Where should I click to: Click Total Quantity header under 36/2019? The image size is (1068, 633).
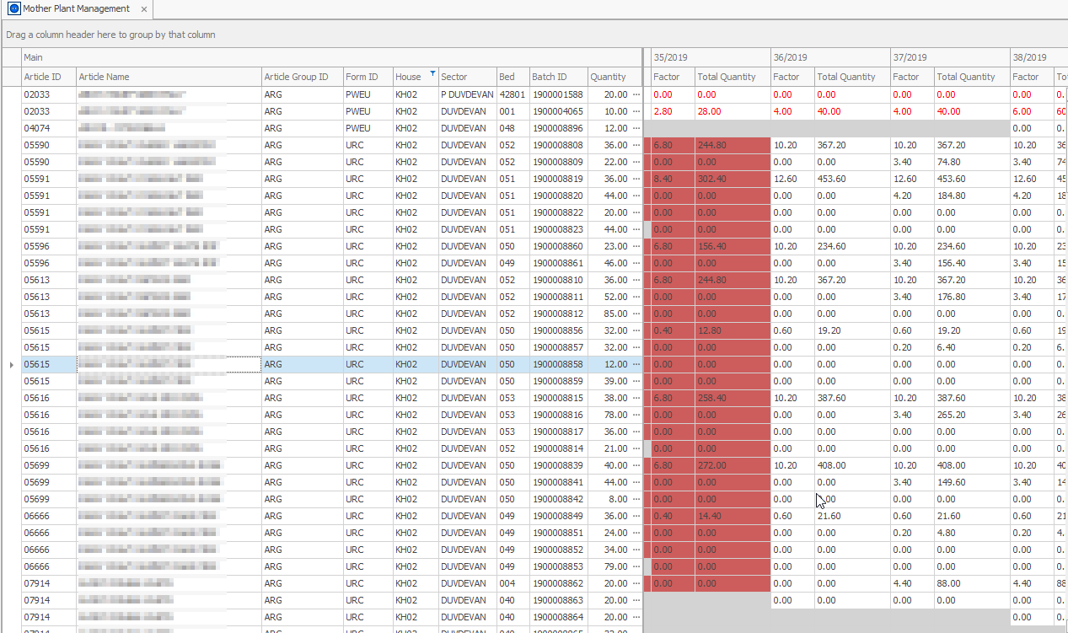point(852,77)
